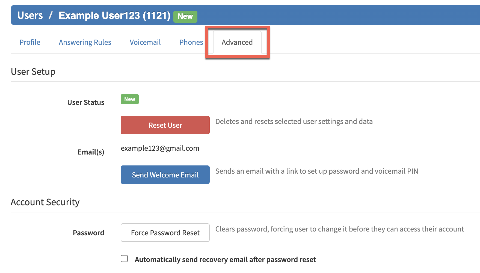Go to the Voicemail tab
The image size is (480, 273).
click(145, 42)
